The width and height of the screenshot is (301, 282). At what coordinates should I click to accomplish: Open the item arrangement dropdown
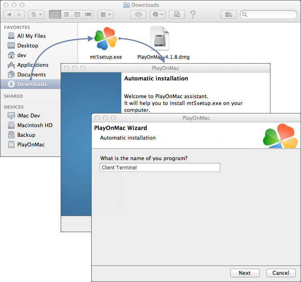[x=105, y=14]
